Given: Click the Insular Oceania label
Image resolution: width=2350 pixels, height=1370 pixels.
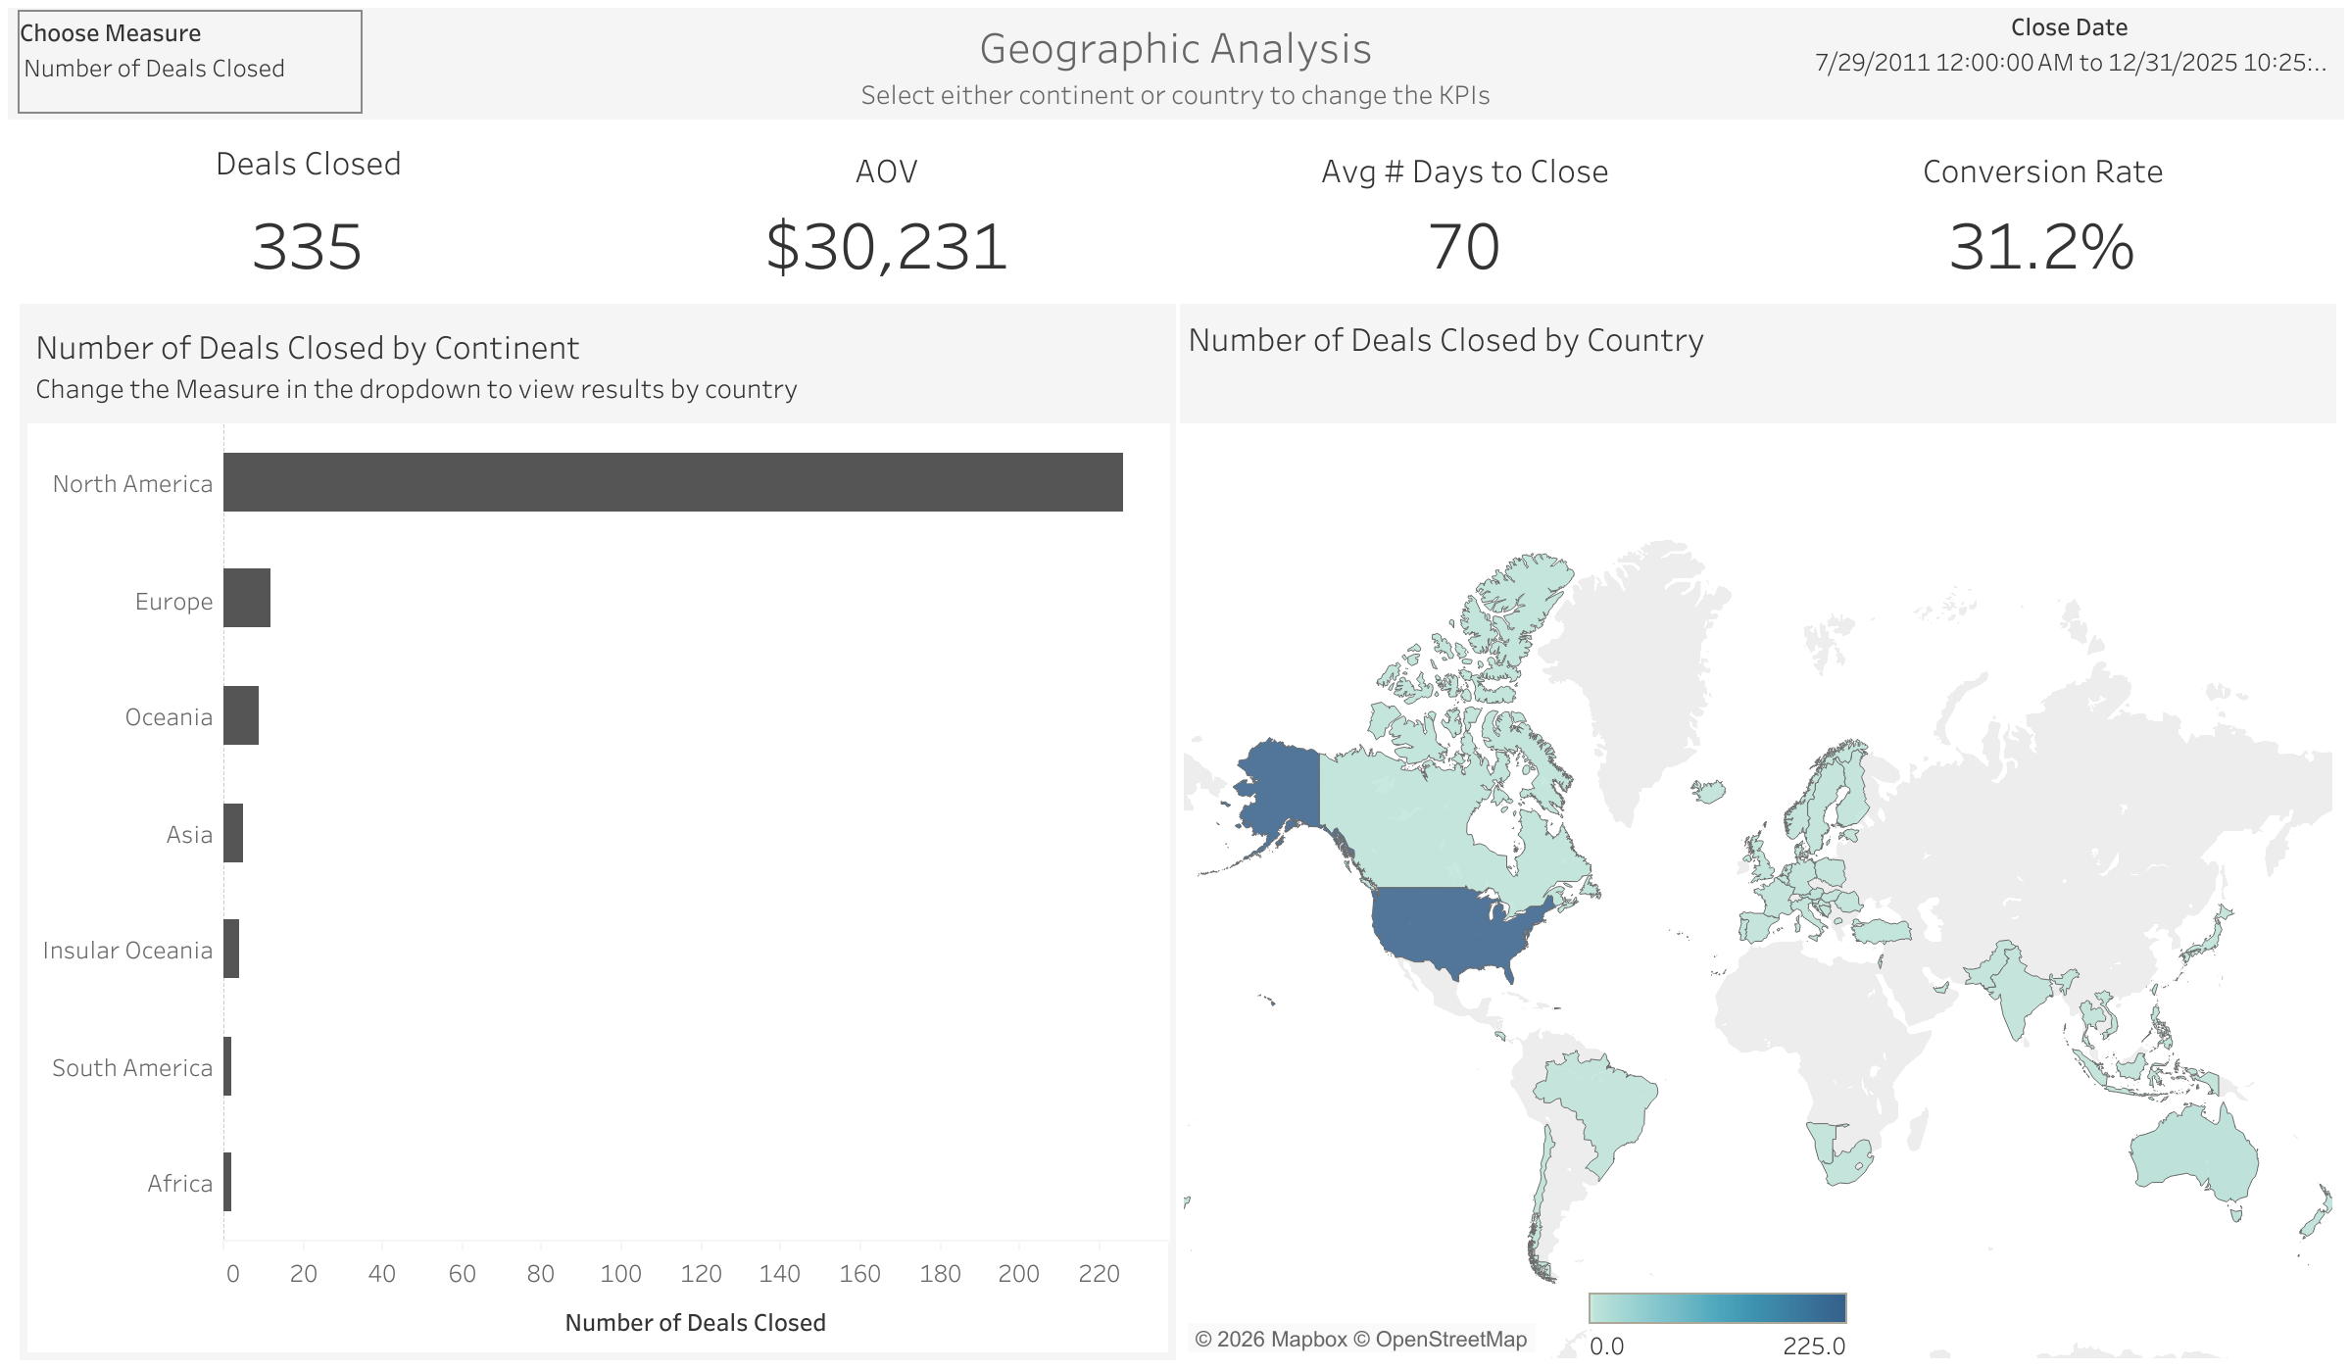Looking at the screenshot, I should pos(127,951).
